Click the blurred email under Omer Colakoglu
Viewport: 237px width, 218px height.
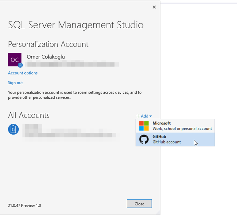72,64
